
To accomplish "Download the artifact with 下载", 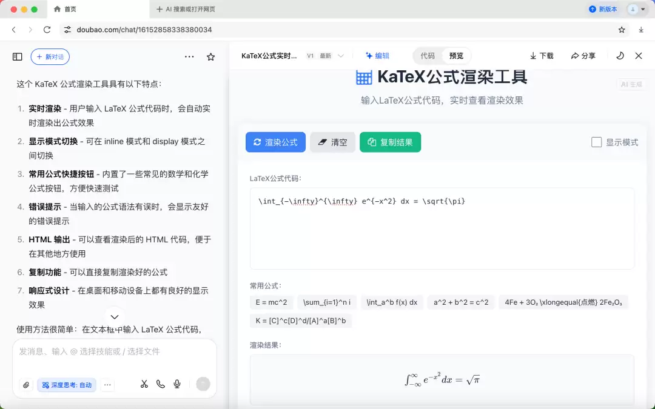I will (542, 56).
